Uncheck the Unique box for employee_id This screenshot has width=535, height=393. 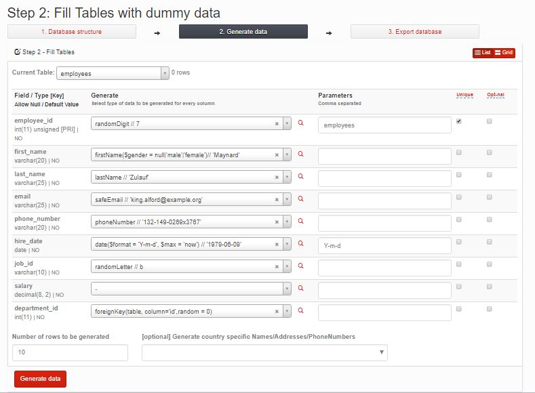click(x=459, y=121)
